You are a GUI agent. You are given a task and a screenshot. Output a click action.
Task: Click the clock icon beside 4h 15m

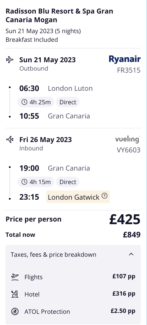24,182
